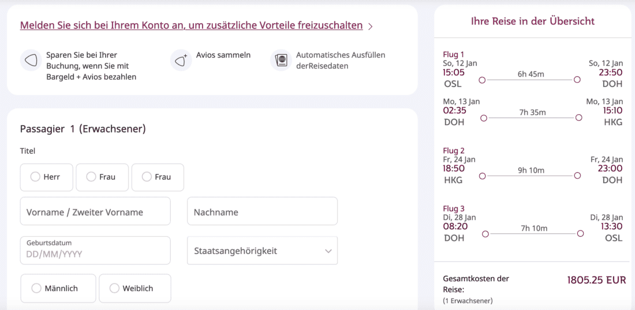Click the savings tag icon for Bargeld + Avios
The image size is (635, 310).
31,61
